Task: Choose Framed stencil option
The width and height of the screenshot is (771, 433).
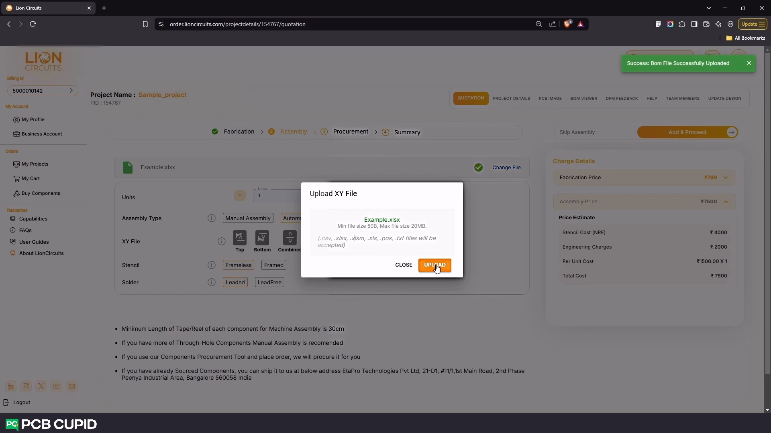Action: pos(274,265)
